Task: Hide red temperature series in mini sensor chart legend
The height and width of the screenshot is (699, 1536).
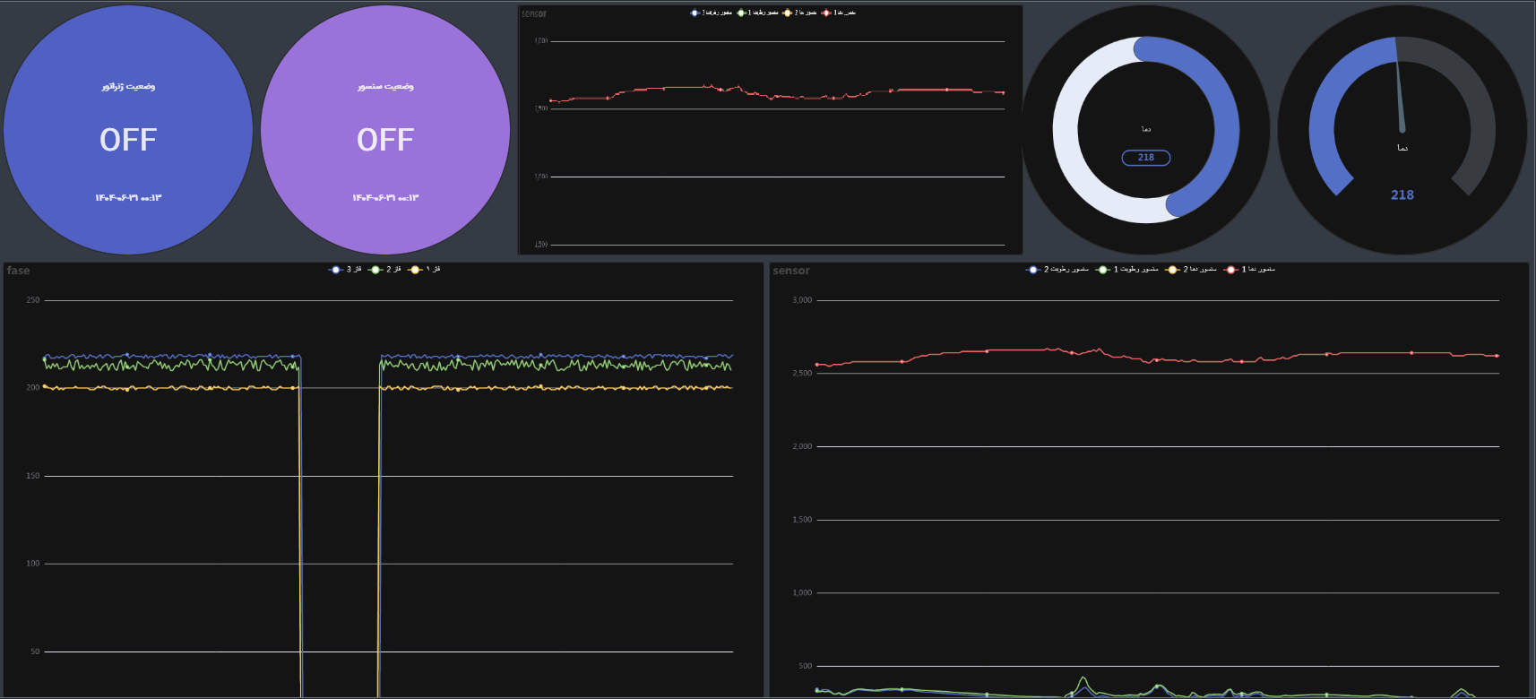Action: tap(826, 13)
